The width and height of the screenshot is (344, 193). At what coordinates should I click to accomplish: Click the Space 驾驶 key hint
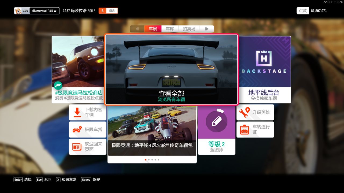click(91, 180)
